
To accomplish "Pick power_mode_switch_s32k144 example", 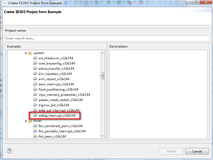I will pyautogui.click(x=61, y=100).
